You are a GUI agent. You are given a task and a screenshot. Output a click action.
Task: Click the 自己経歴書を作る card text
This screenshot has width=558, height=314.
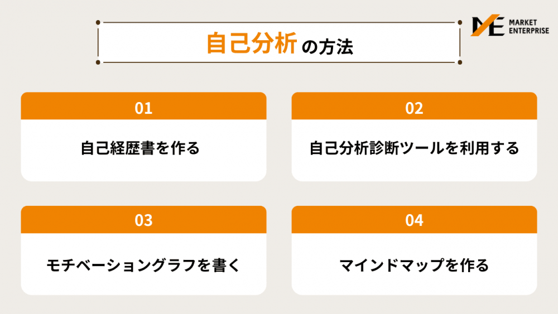click(x=140, y=148)
